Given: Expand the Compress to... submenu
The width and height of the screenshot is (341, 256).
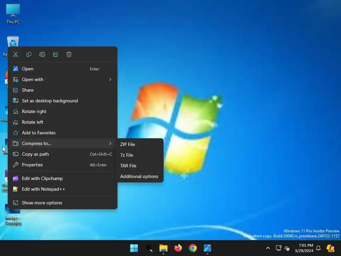Looking at the screenshot, I should pos(63,143).
